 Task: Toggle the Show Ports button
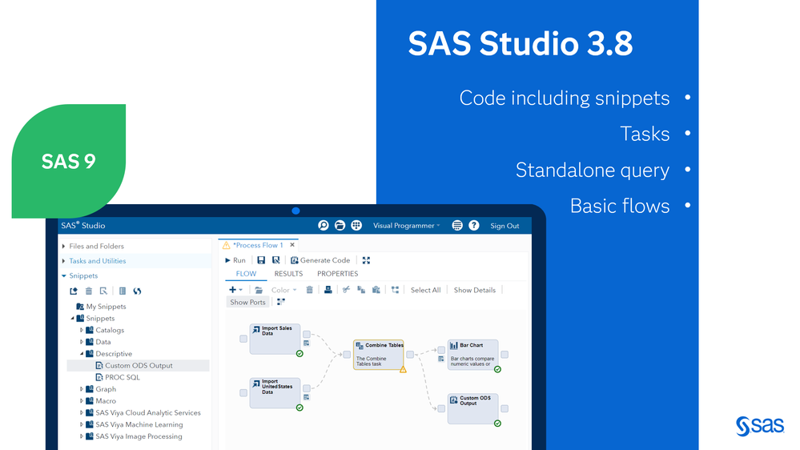tap(247, 302)
